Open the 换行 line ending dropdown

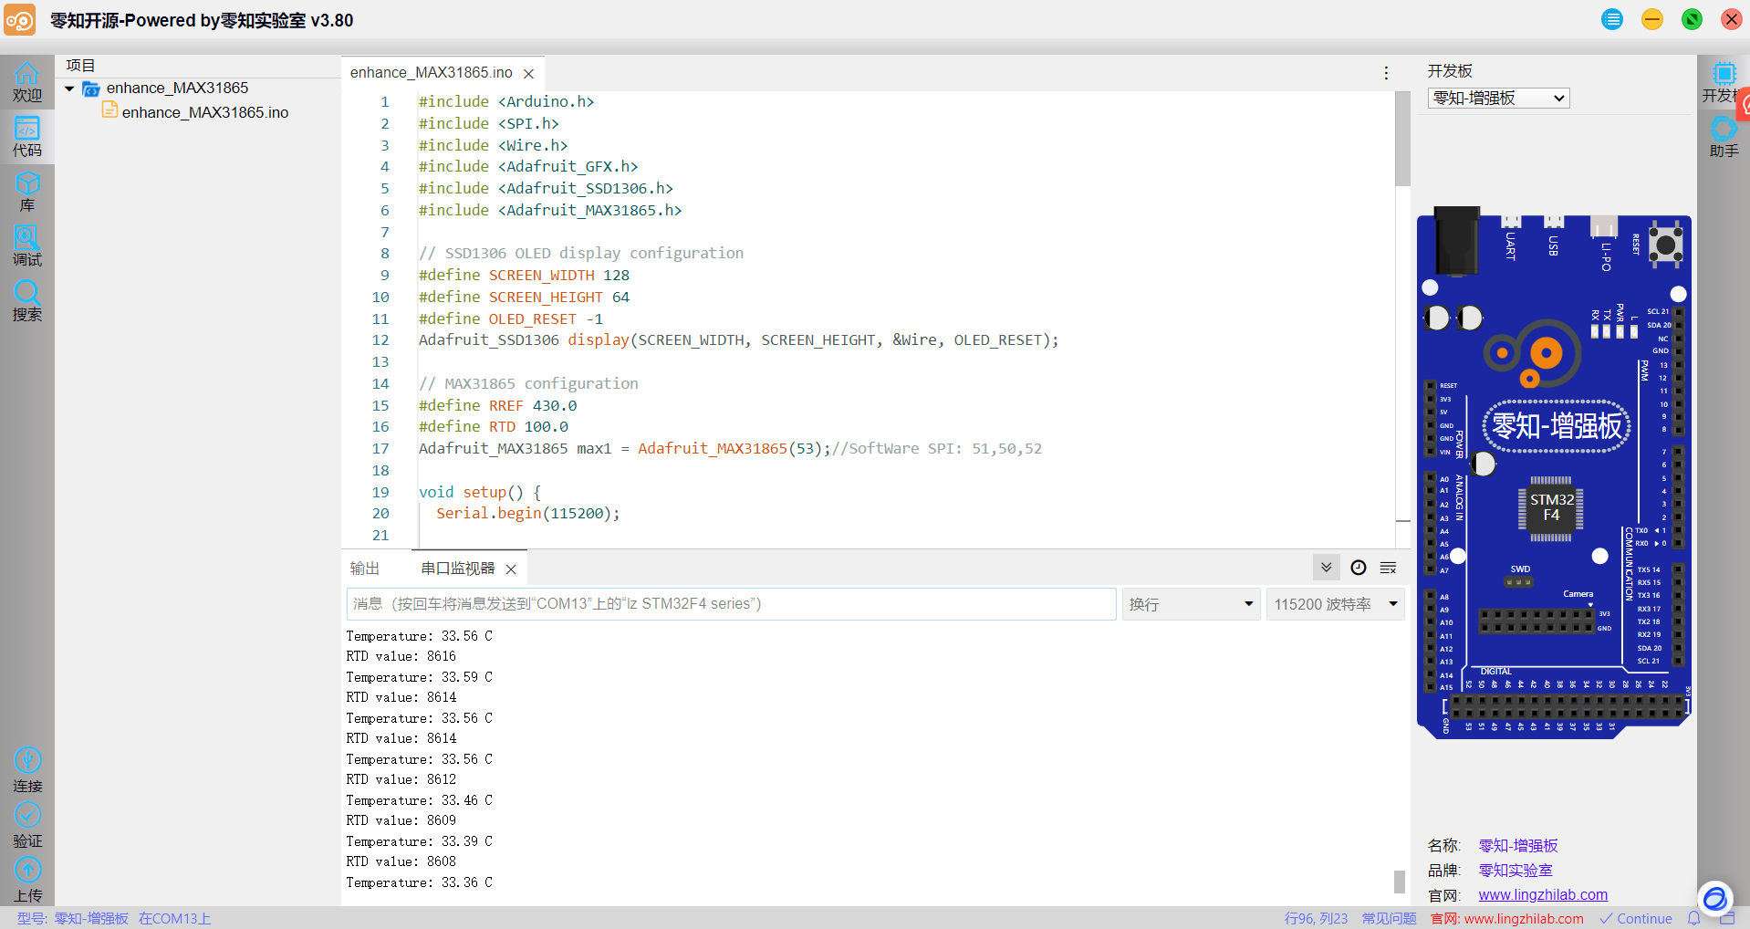(x=1191, y=604)
